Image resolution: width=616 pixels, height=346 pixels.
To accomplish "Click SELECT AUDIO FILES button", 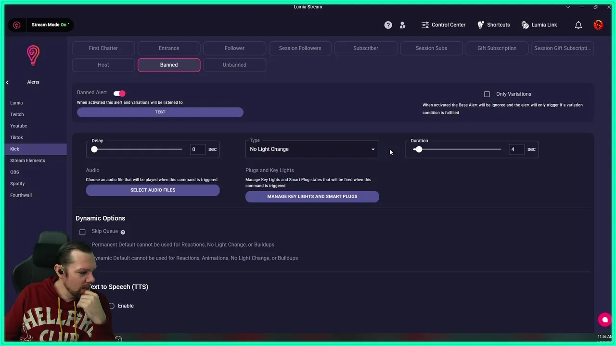I will click(x=153, y=190).
